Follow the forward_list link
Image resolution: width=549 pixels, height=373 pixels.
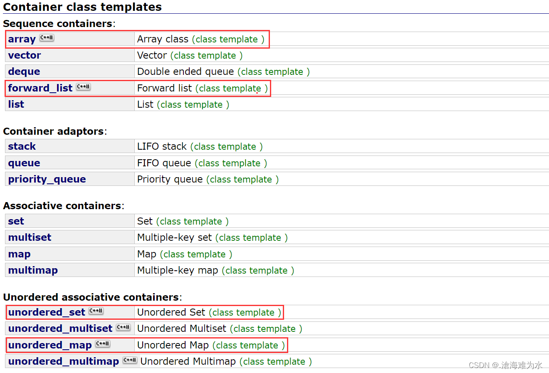tap(40, 88)
